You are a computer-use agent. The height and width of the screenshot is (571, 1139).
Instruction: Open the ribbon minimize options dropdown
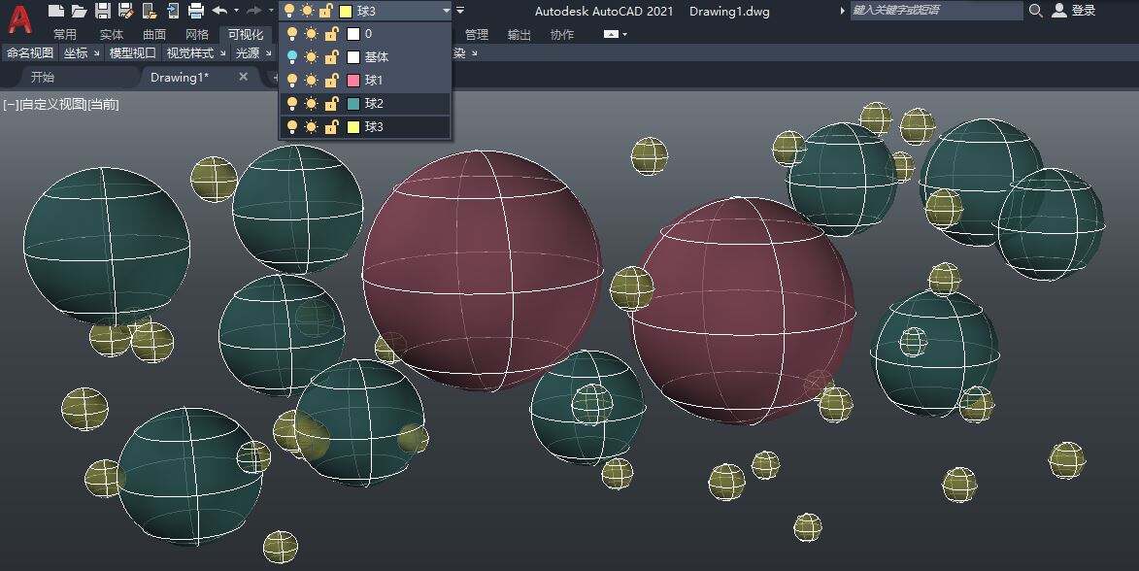click(624, 35)
